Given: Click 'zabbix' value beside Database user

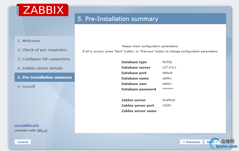Looking at the screenshot, I should coord(167,84).
